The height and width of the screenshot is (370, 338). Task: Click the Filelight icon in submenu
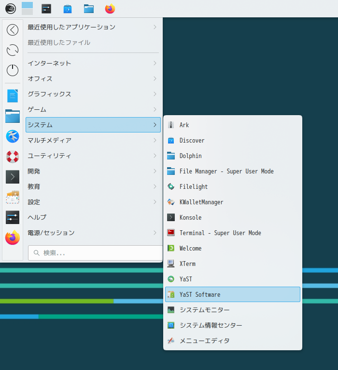(x=171, y=186)
